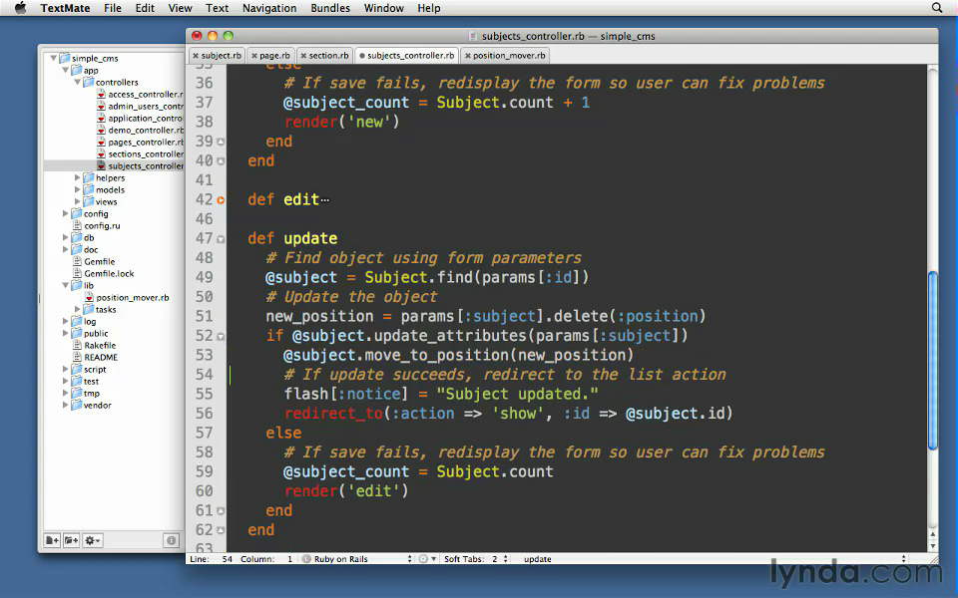Collapse the app folder
The width and height of the screenshot is (958, 598).
click(66, 70)
